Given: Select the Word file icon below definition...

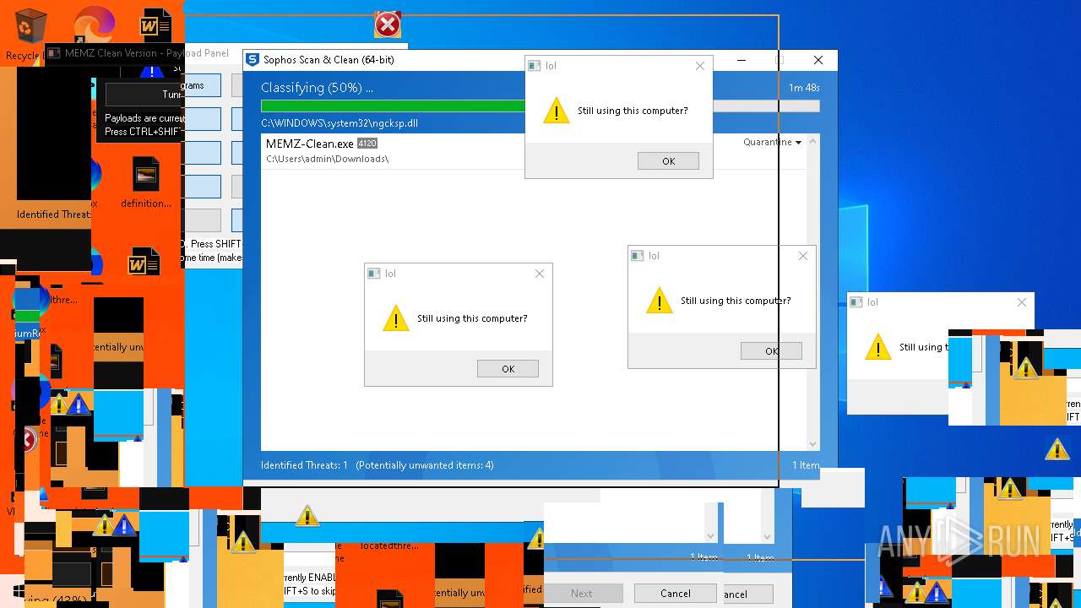Looking at the screenshot, I should 144,263.
